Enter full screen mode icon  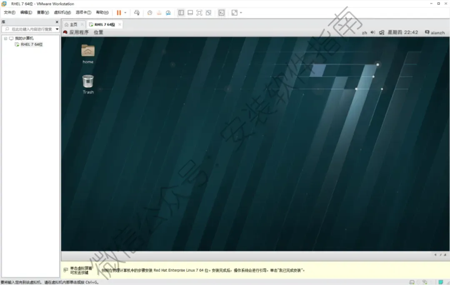click(x=200, y=12)
